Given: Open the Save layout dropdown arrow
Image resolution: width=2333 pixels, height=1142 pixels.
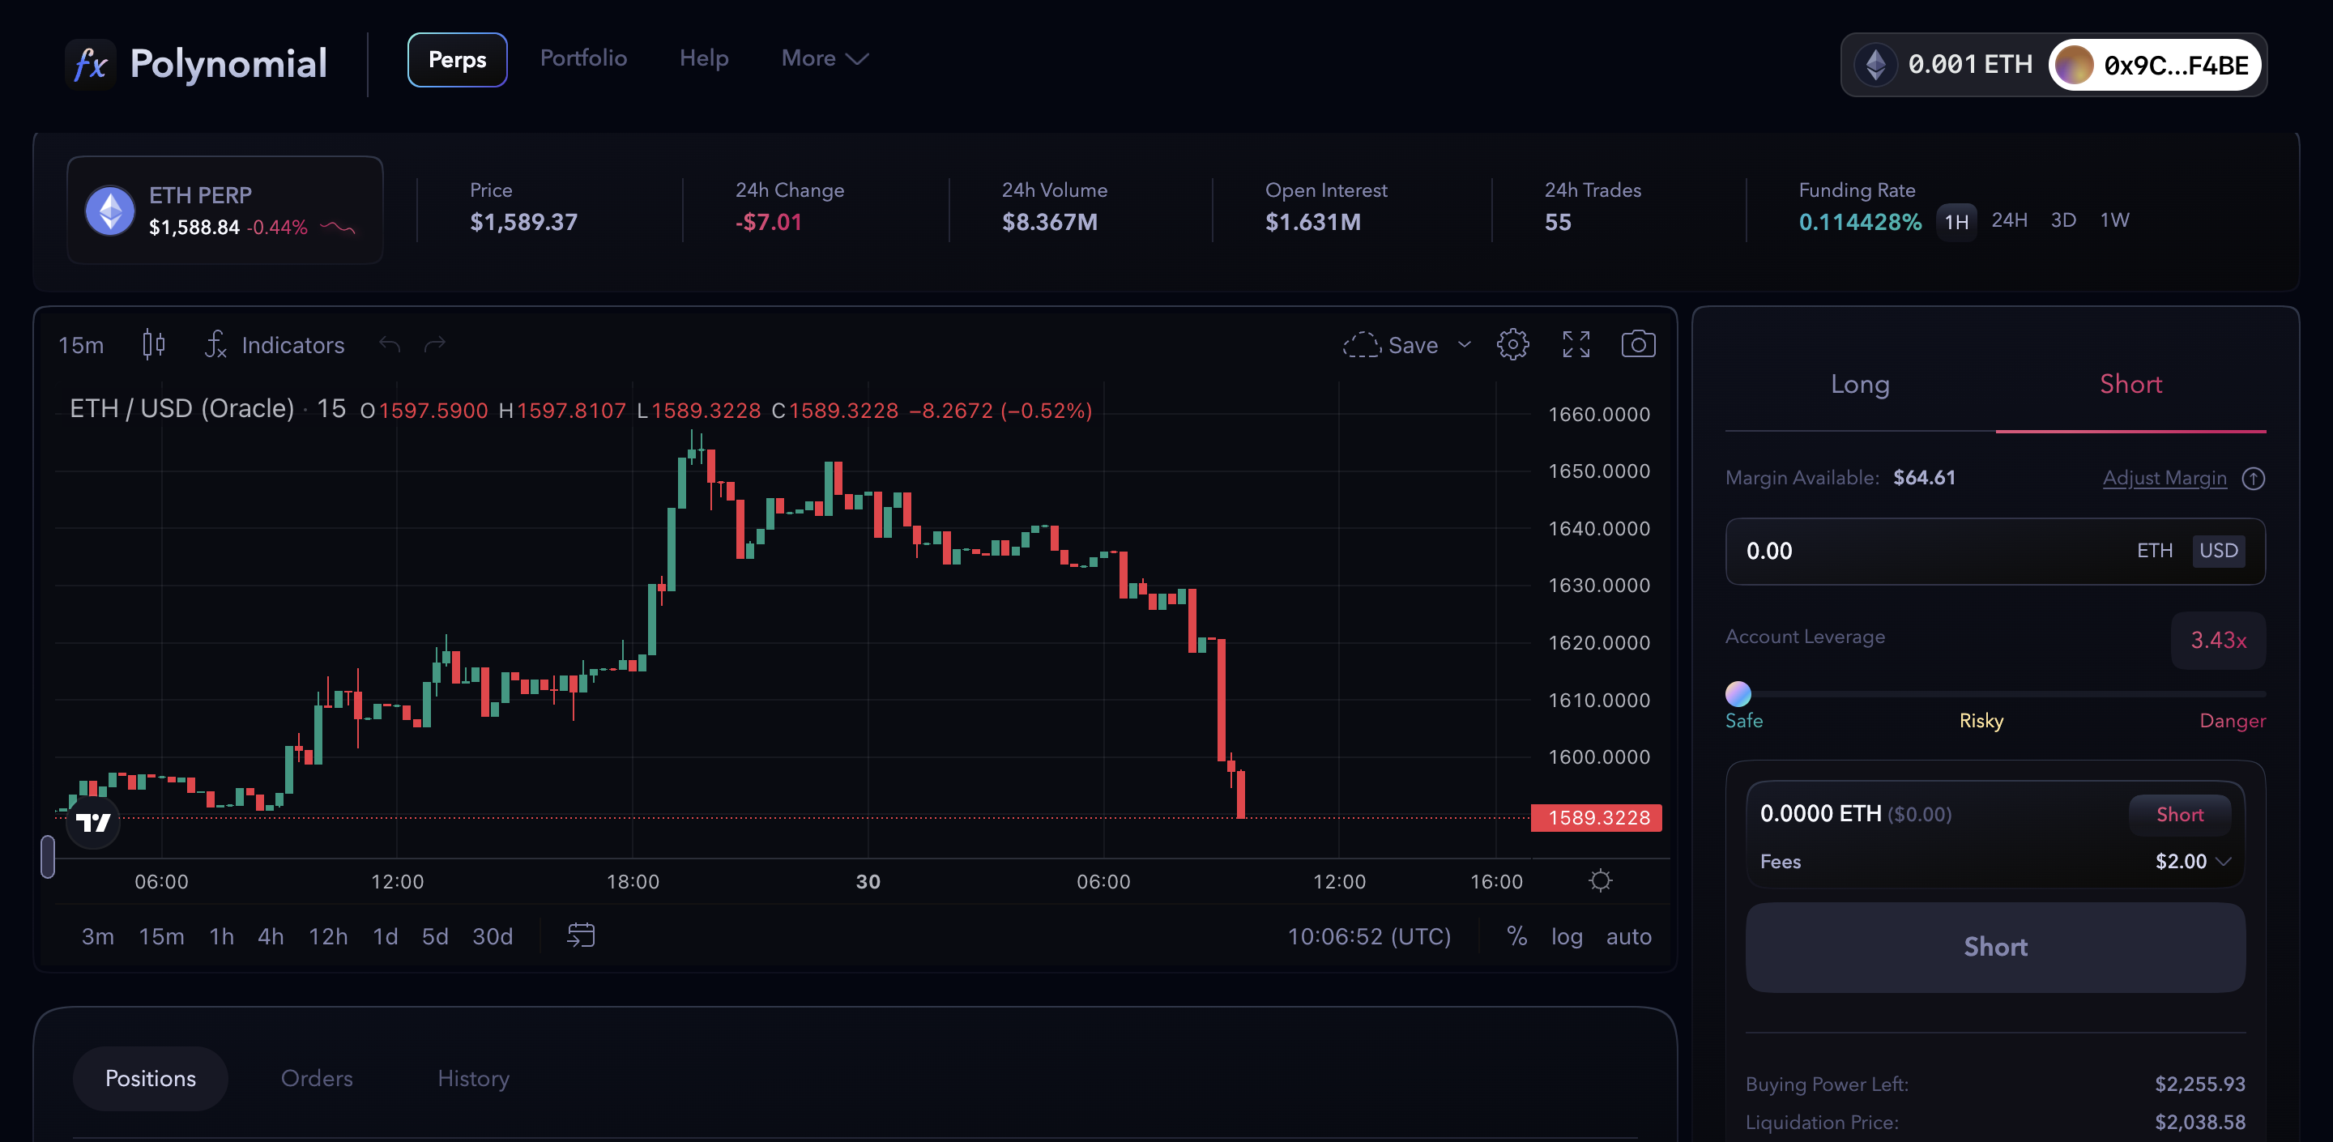Looking at the screenshot, I should pyautogui.click(x=1465, y=345).
